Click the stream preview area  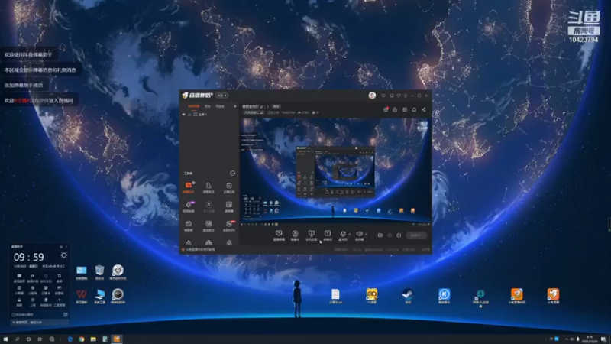point(336,171)
